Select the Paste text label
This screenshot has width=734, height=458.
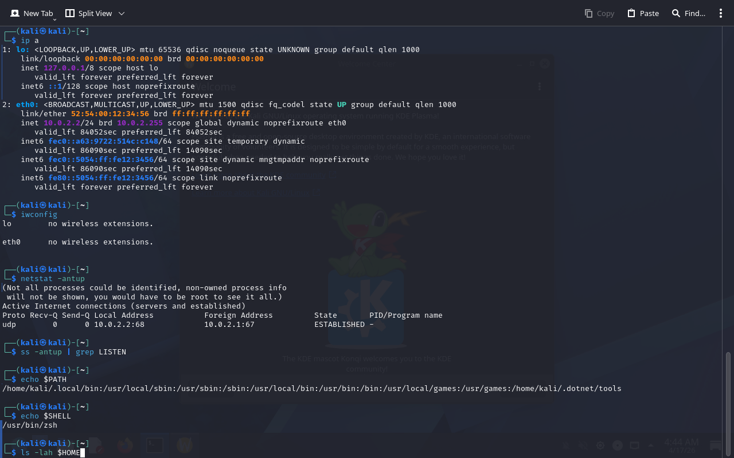pos(649,13)
